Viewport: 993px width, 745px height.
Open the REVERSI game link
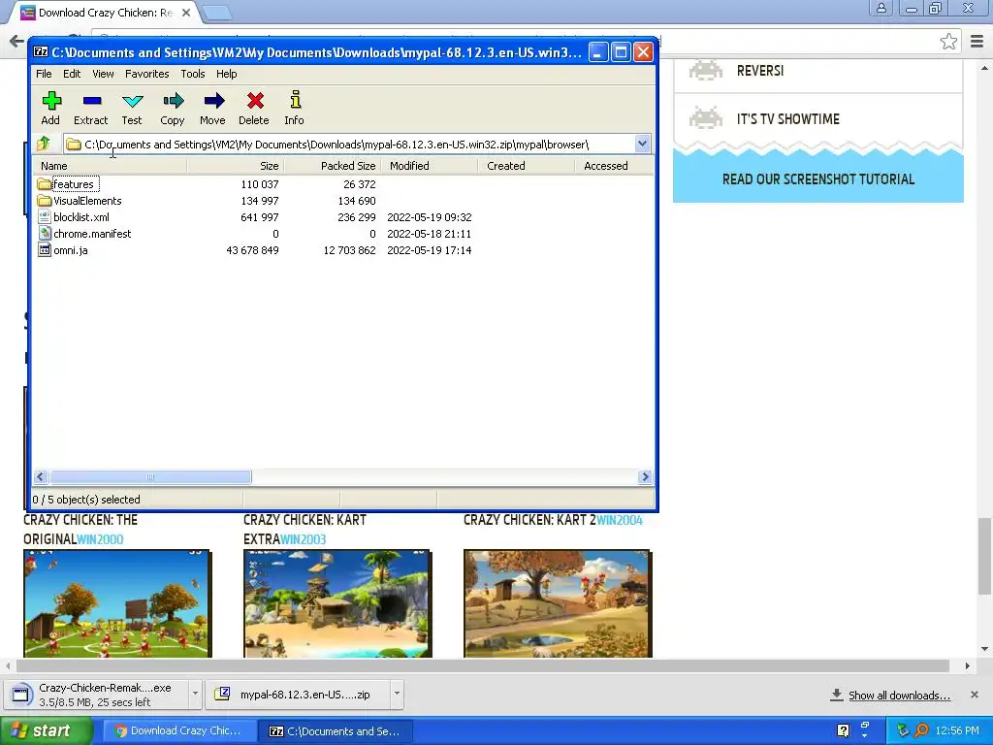[760, 70]
